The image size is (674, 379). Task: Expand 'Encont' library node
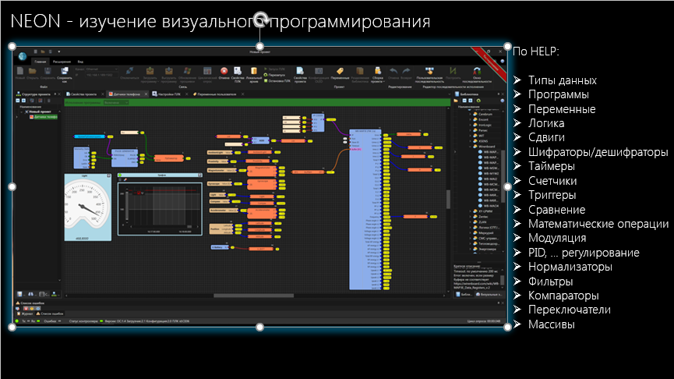tap(470, 119)
